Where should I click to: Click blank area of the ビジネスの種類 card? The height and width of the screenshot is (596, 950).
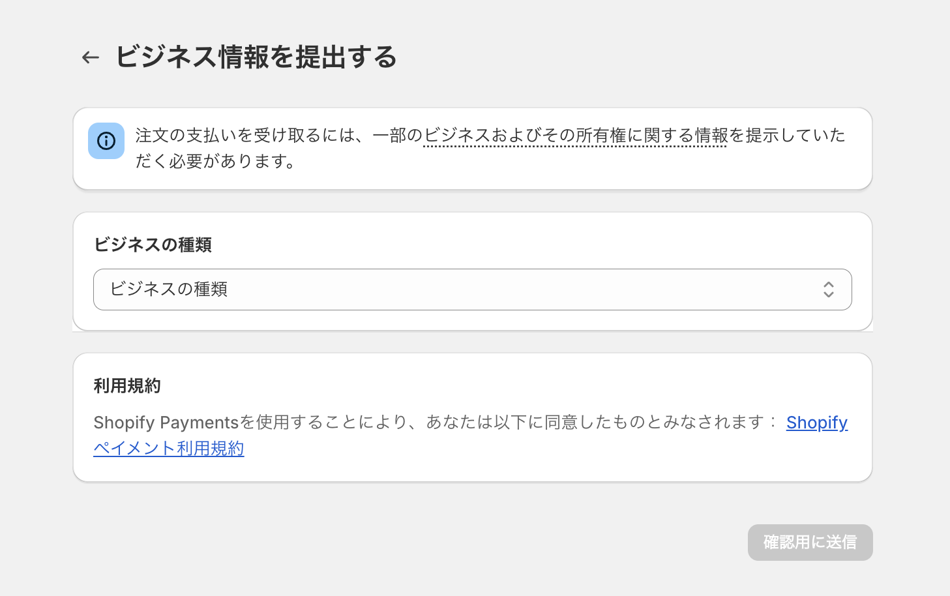[x=522, y=245]
